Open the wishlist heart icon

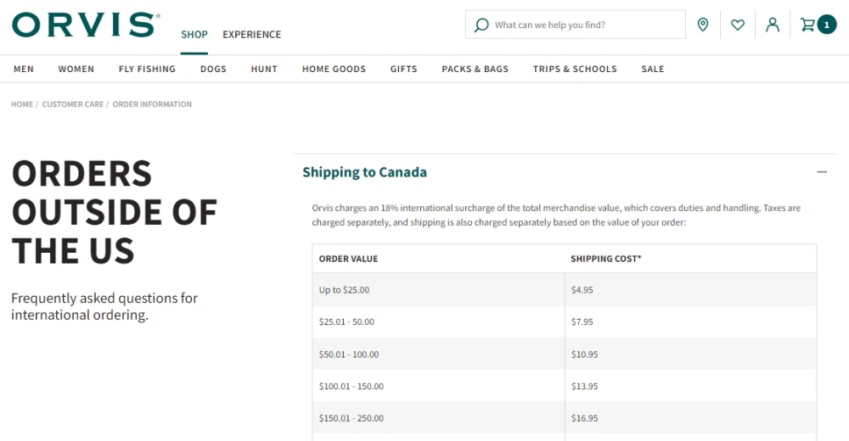pos(737,25)
